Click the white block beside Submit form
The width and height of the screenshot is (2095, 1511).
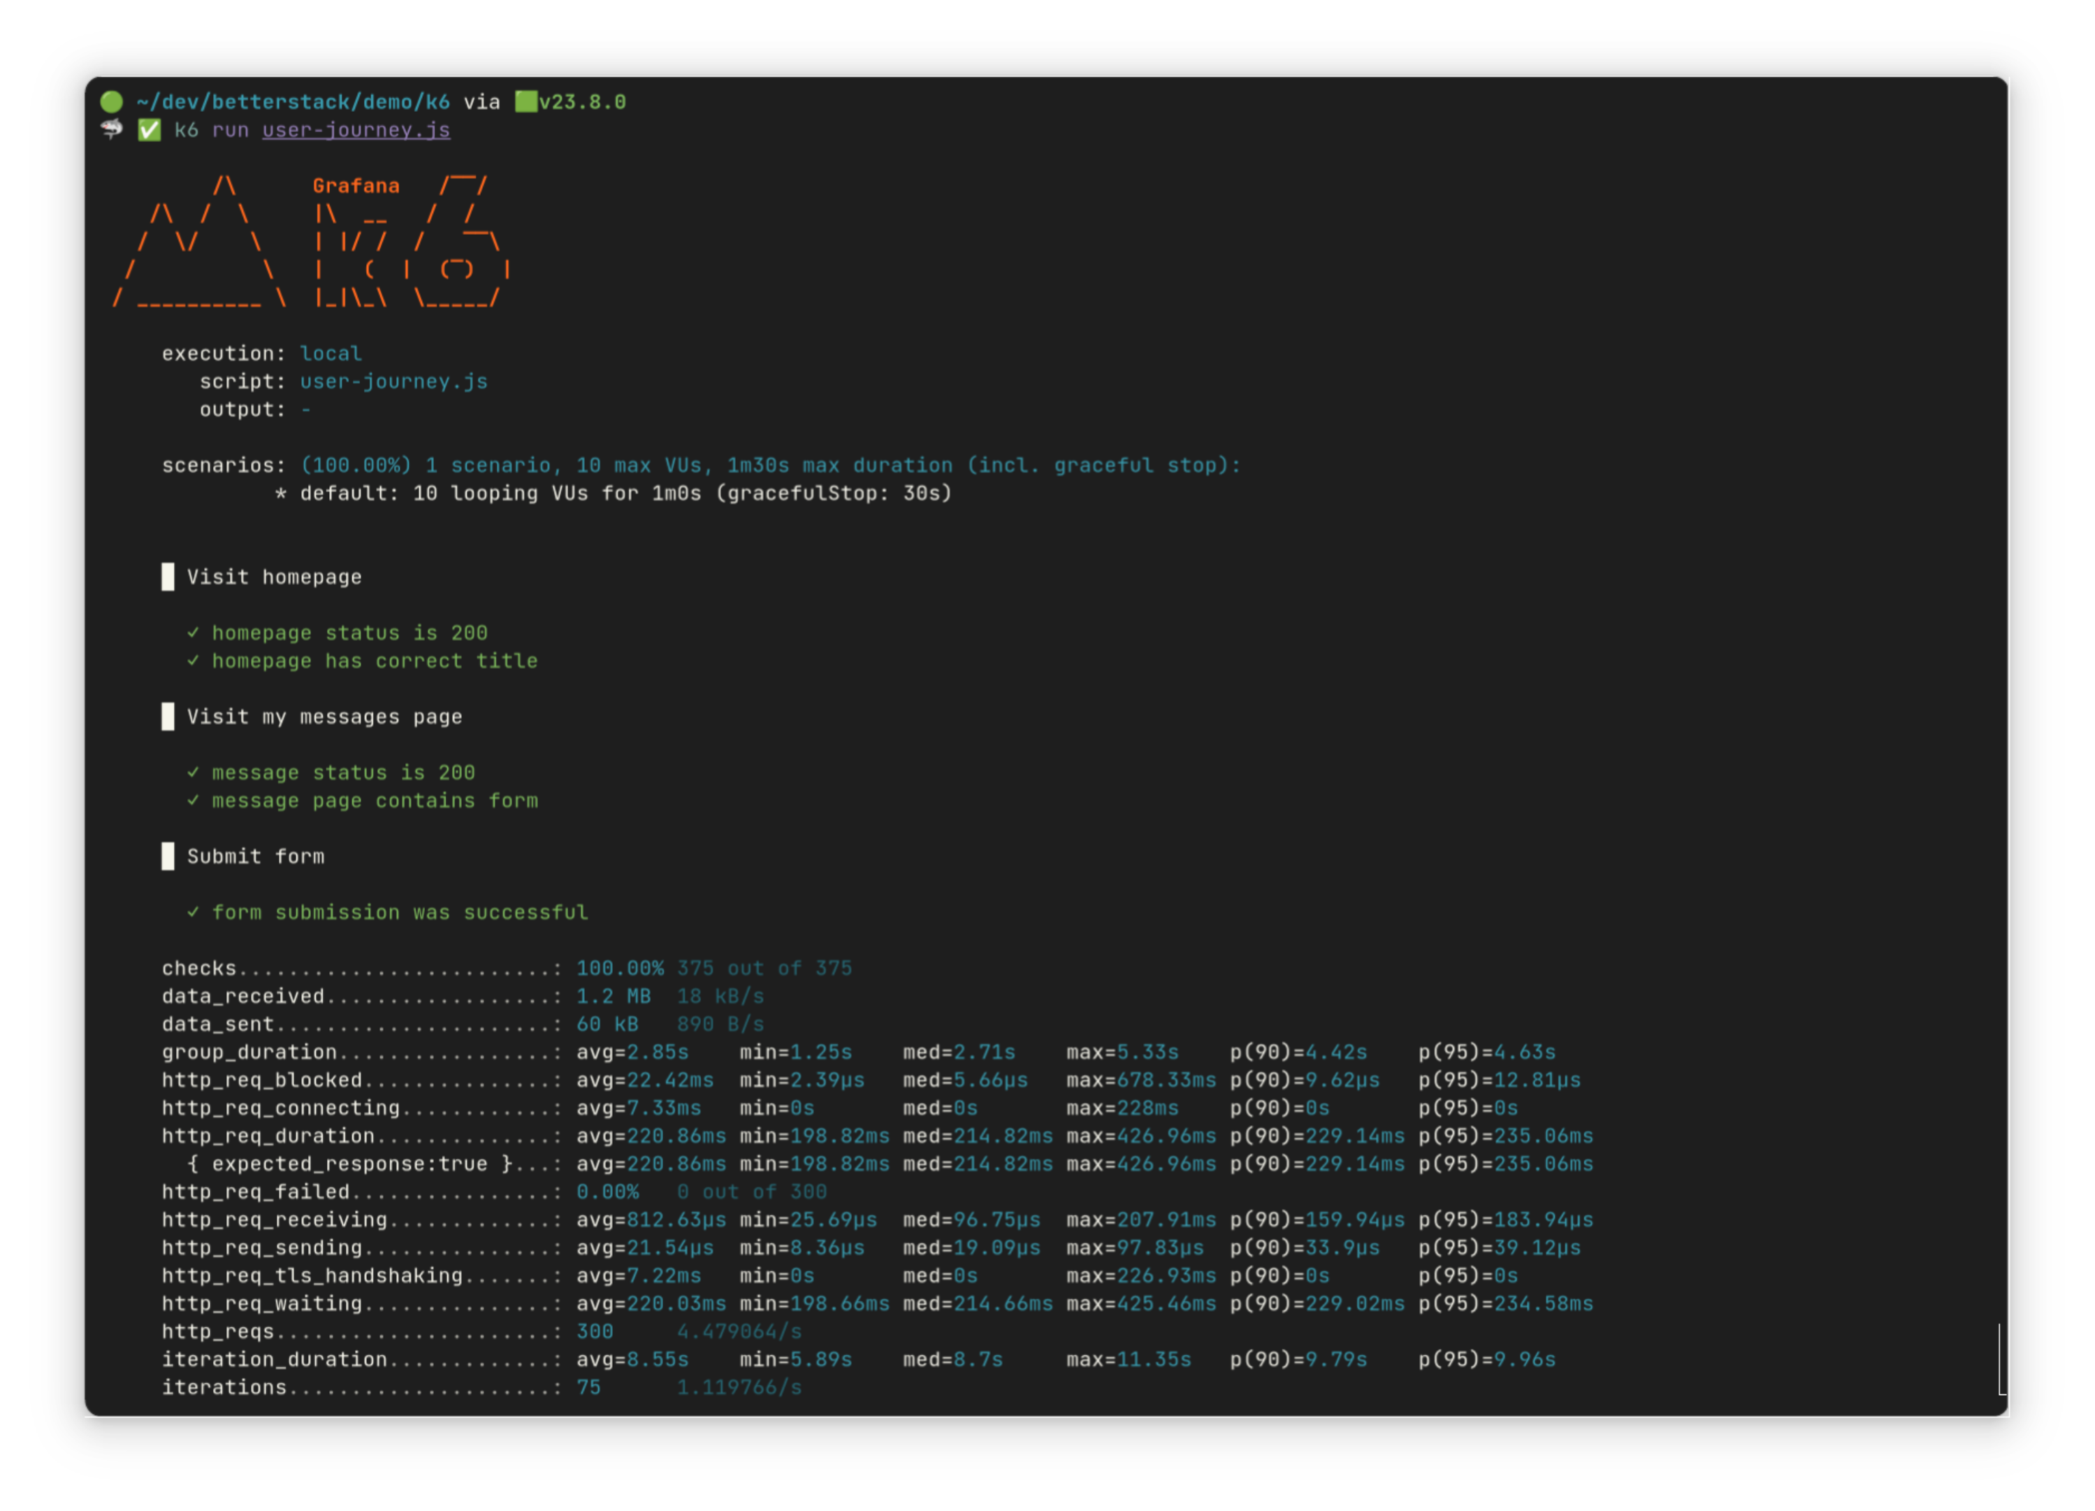pos(167,856)
